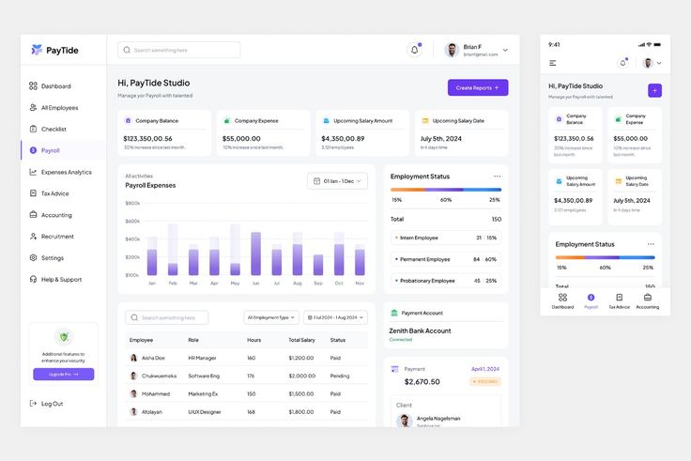Switch to Tax Advice tab in mobile nav

click(619, 301)
